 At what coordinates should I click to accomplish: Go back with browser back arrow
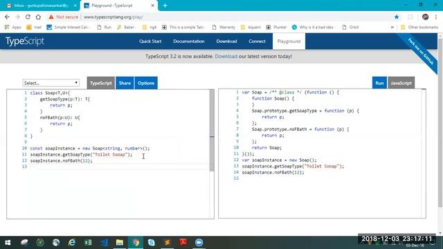click(7, 17)
